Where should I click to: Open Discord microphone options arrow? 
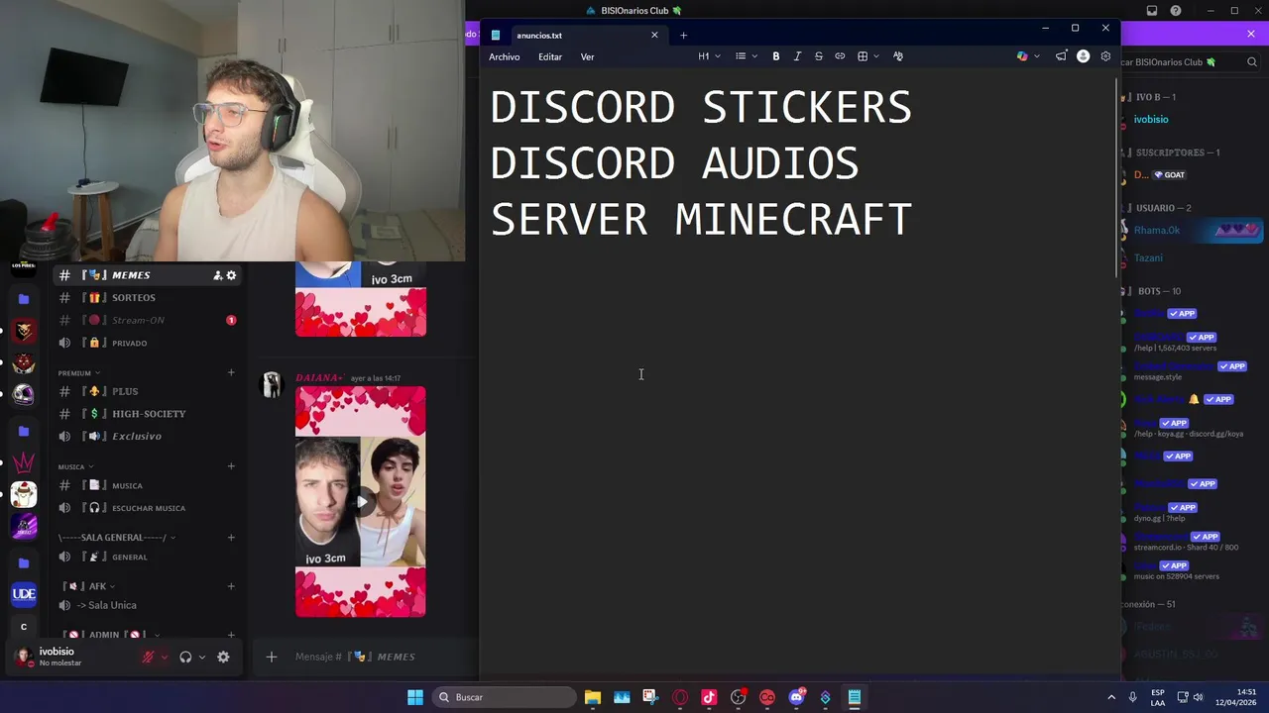pyautogui.click(x=164, y=657)
